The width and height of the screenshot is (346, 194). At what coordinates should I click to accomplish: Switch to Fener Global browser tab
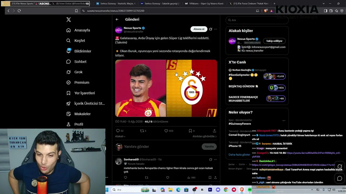(71, 4)
